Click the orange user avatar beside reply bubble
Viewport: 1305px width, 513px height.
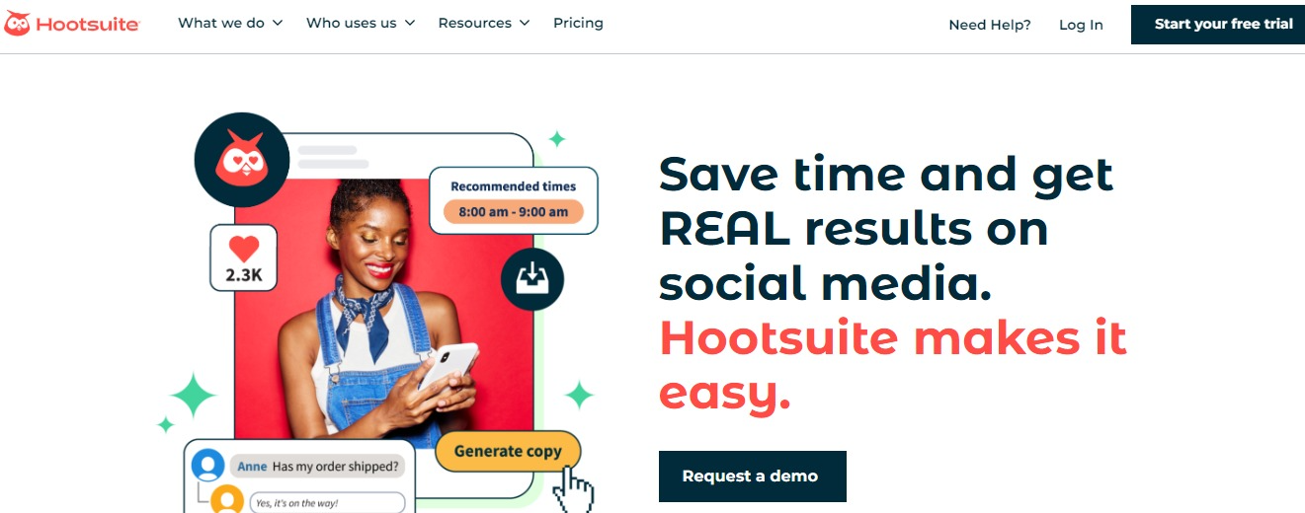tap(227, 498)
